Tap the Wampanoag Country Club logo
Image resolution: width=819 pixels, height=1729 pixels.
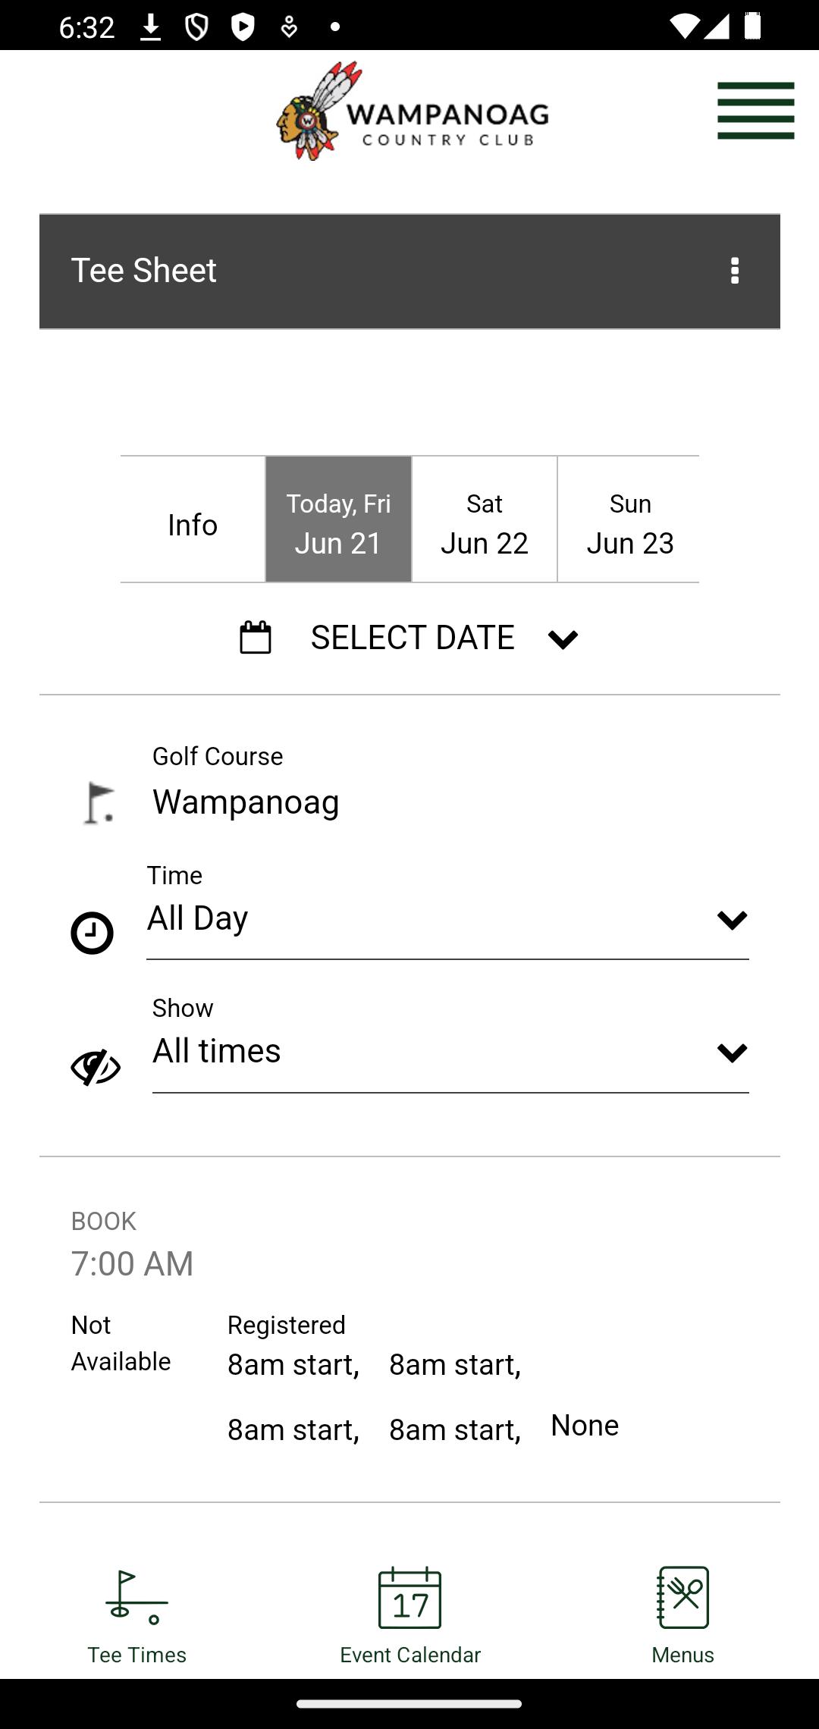[x=412, y=111]
